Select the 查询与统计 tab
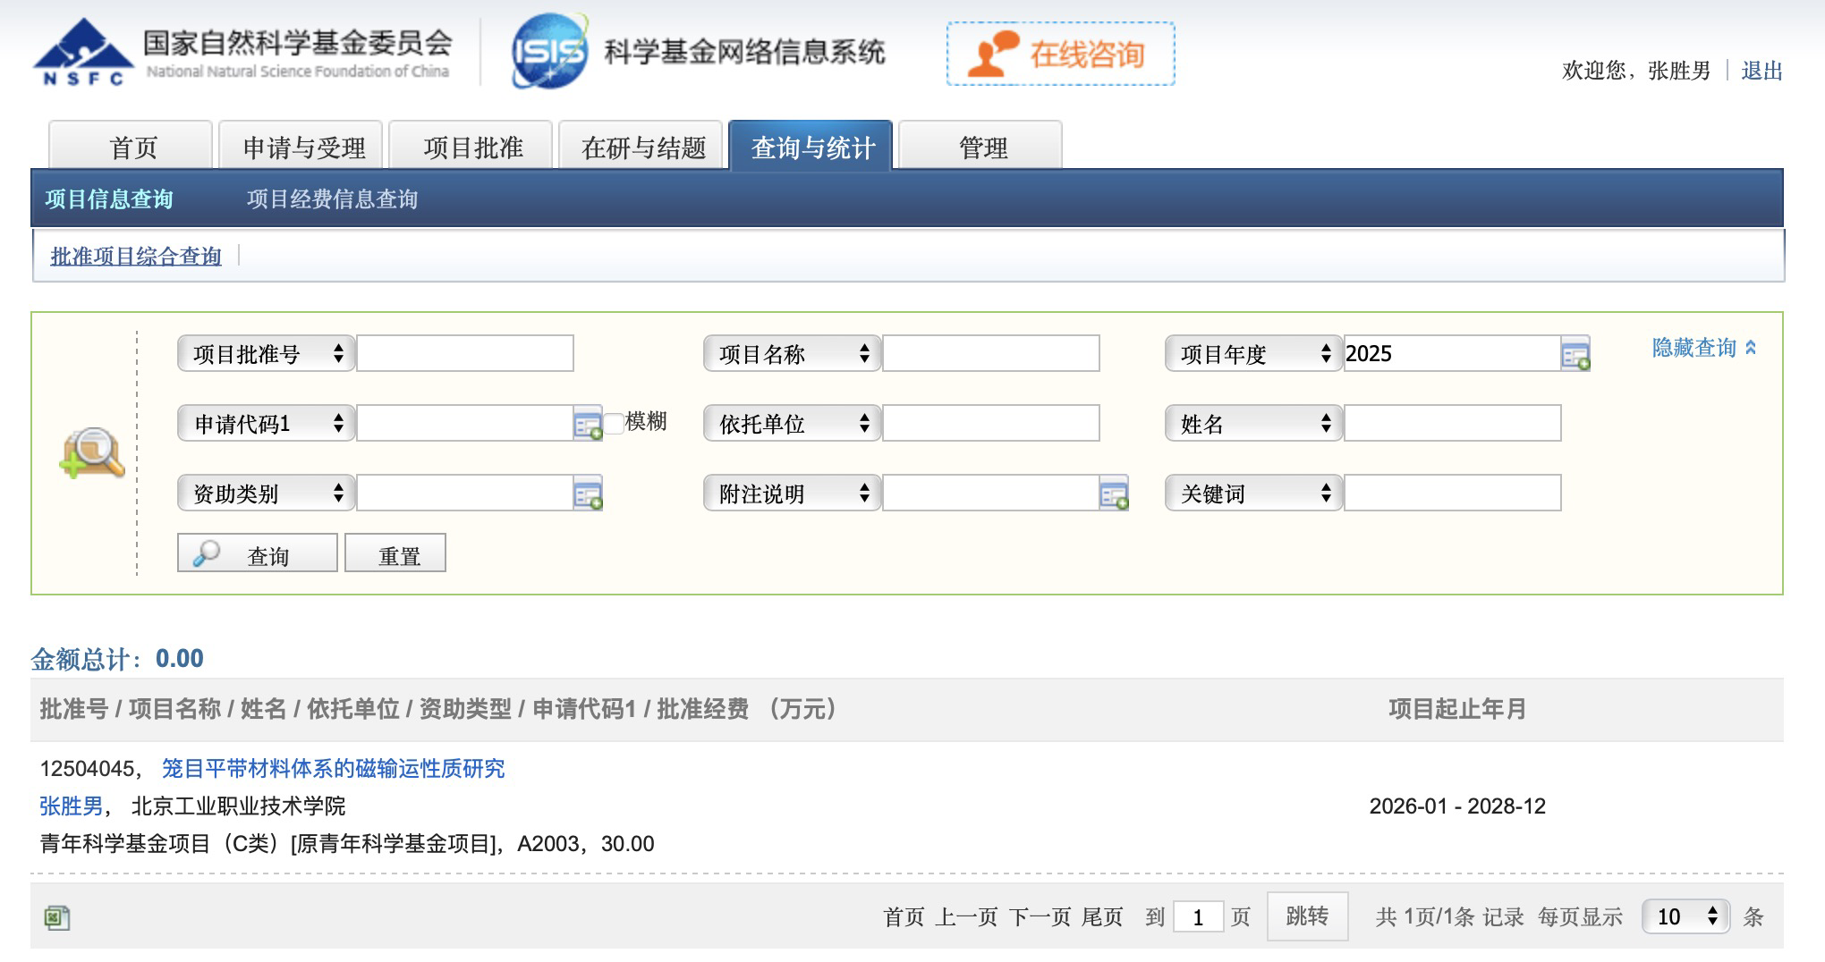This screenshot has width=1825, height=962. point(811,145)
